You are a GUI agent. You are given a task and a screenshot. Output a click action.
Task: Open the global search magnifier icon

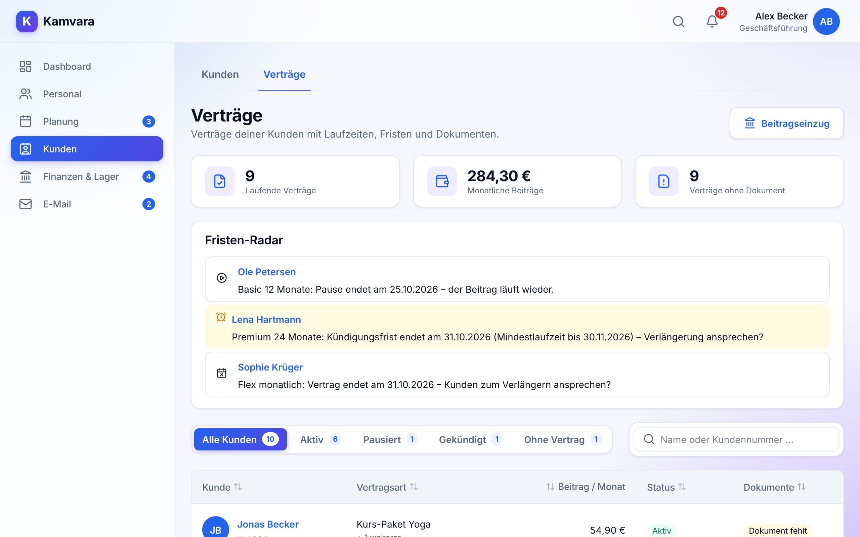pos(678,21)
